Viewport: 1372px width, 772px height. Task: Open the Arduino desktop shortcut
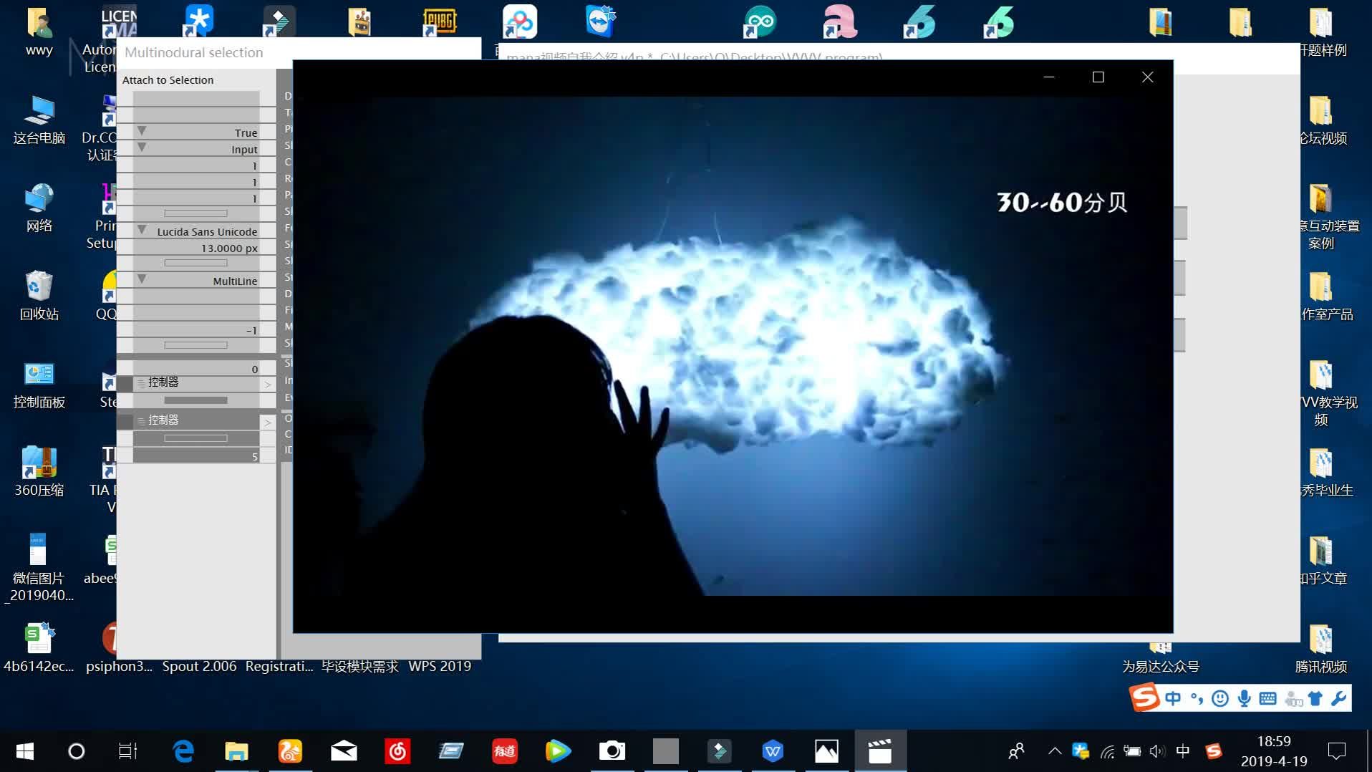(x=759, y=21)
